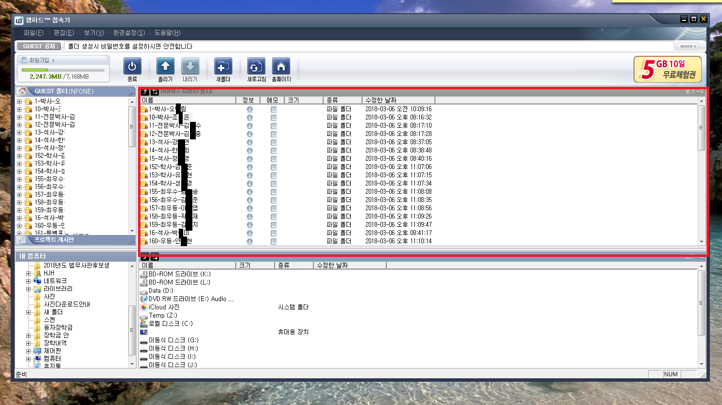Image resolution: width=722 pixels, height=405 pixels.
Task: Click the 회원가입 link
Action: tap(39, 60)
